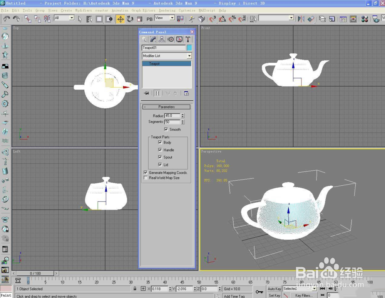Screen dimensions: 385x298
Task: Click the 3D Snaps toggle magnet
Action: pyautogui.click(x=213, y=19)
